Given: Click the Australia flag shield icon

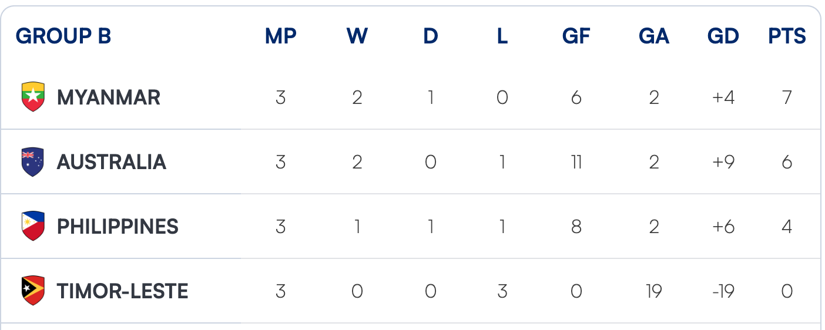Looking at the screenshot, I should [33, 162].
